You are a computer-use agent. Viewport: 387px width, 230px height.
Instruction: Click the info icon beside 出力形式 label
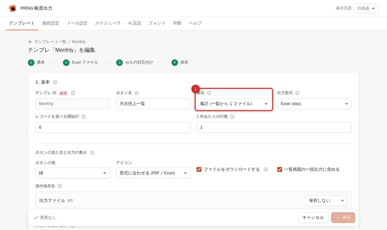coord(297,93)
